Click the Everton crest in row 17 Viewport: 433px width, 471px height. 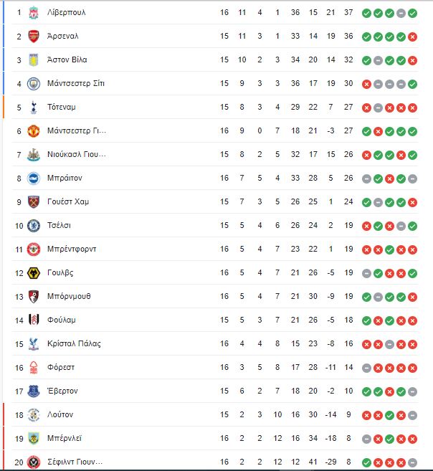point(34,391)
